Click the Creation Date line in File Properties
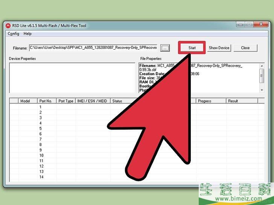This screenshot has width=274, height=205. tap(169, 74)
